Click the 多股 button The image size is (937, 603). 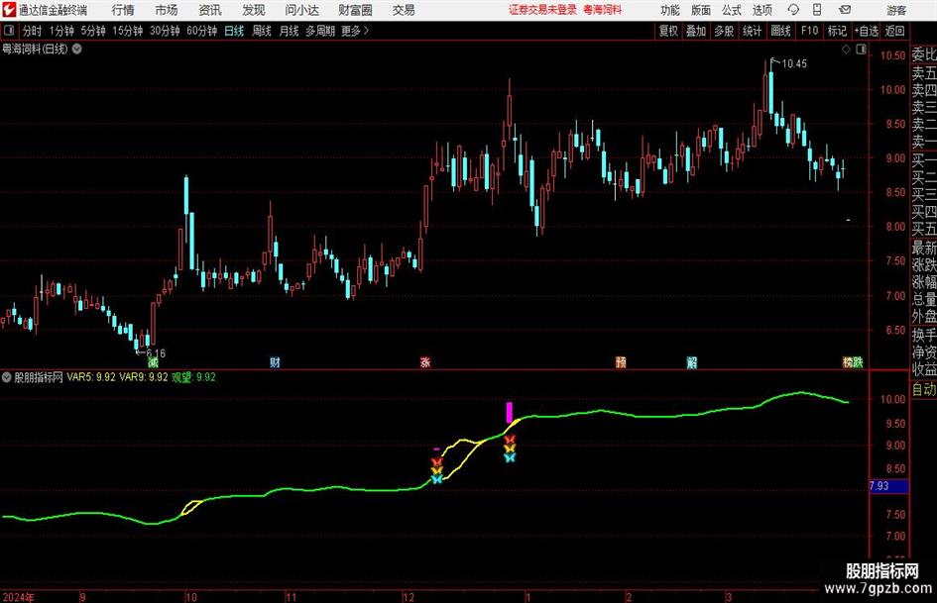click(x=724, y=31)
